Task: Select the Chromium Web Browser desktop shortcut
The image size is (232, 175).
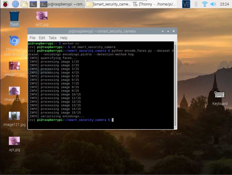Action: [x=14, y=41]
